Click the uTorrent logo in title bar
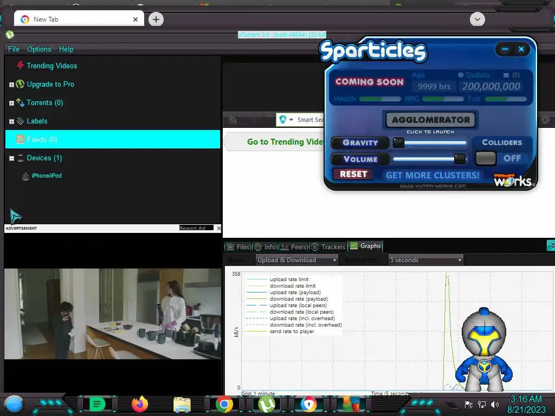This screenshot has height=416, width=555. coord(10,35)
